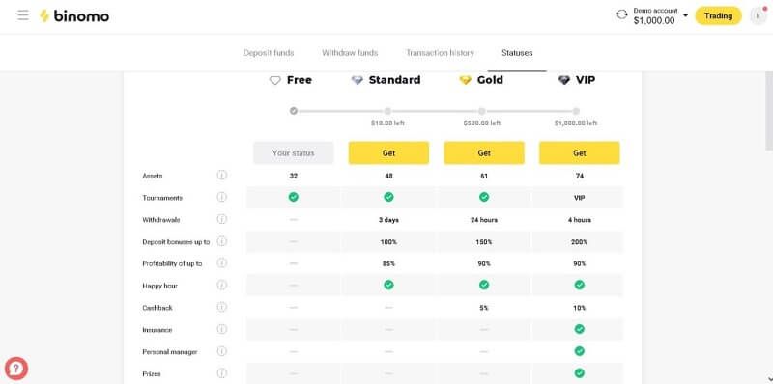Image resolution: width=773 pixels, height=384 pixels.
Task: Click the Your status button
Action: pos(294,153)
